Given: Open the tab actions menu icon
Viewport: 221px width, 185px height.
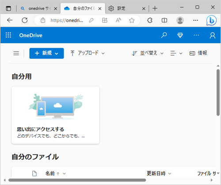Looking at the screenshot, I should click(8, 8).
